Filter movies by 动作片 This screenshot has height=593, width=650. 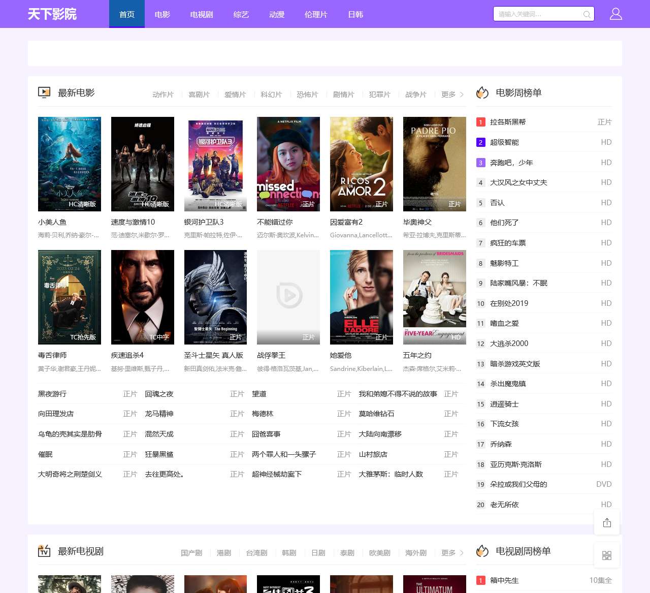tap(163, 95)
